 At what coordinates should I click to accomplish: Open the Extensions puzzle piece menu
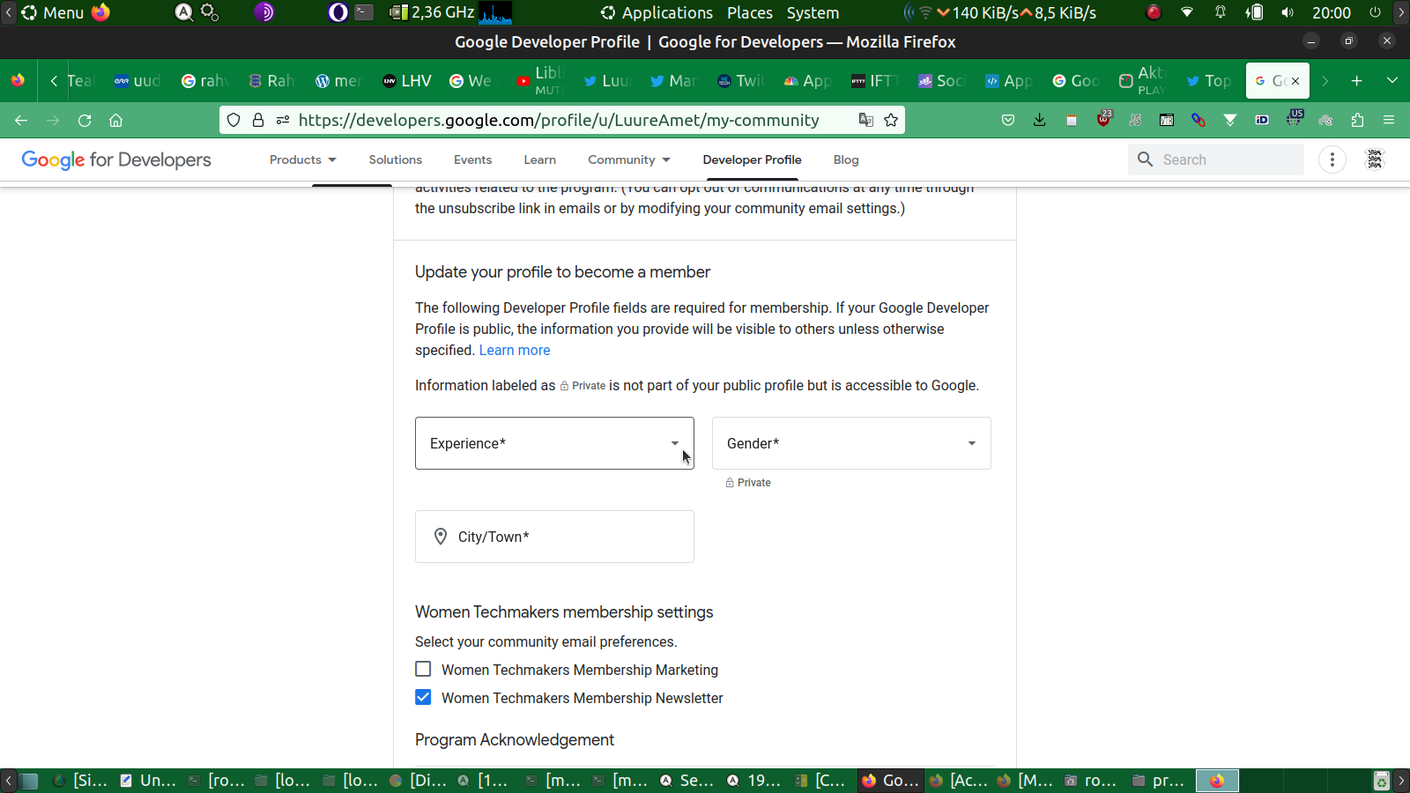point(1357,120)
